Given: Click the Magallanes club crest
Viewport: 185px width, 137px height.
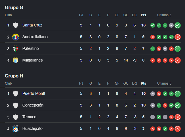Looking at the screenshot, I should 16,60.
